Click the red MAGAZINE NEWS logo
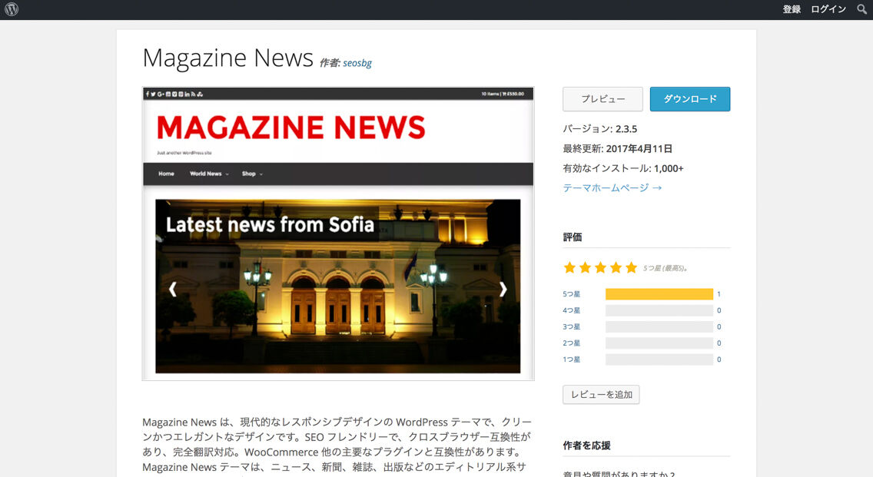This screenshot has height=477, width=873. (x=291, y=128)
